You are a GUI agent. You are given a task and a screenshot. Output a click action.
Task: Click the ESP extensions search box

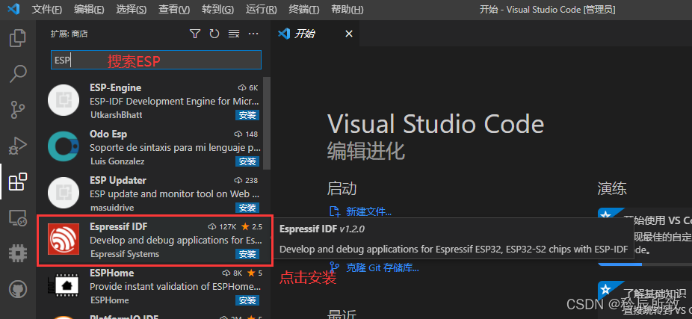point(156,61)
